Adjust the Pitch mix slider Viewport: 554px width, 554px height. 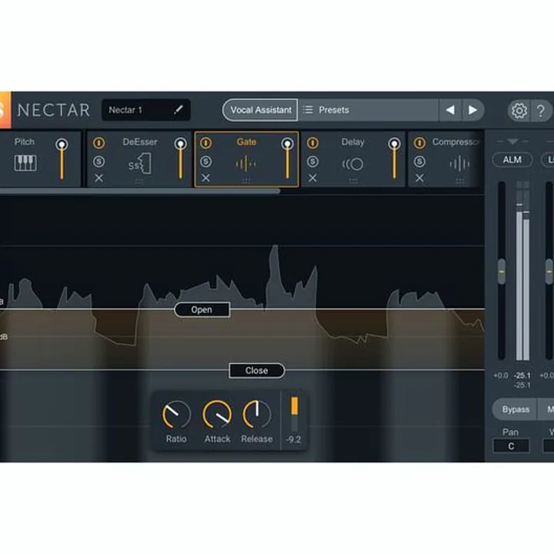62,159
